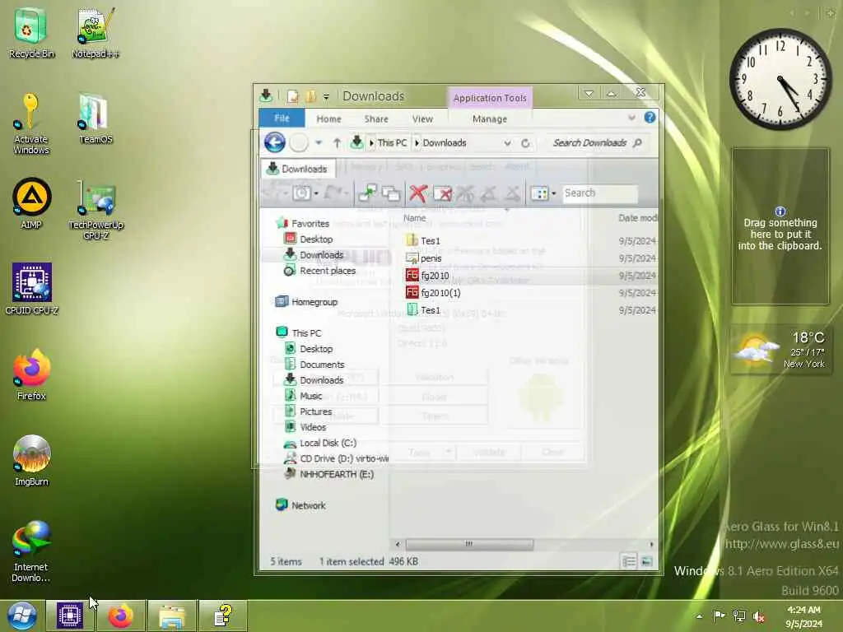Open the address bar history dropdown
843x632 pixels.
tap(507, 143)
